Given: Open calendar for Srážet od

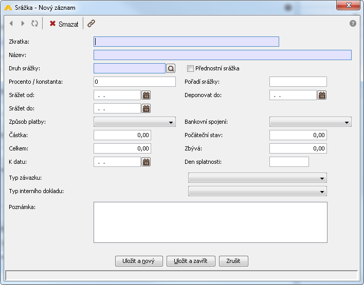Looking at the screenshot, I should [146, 95].
